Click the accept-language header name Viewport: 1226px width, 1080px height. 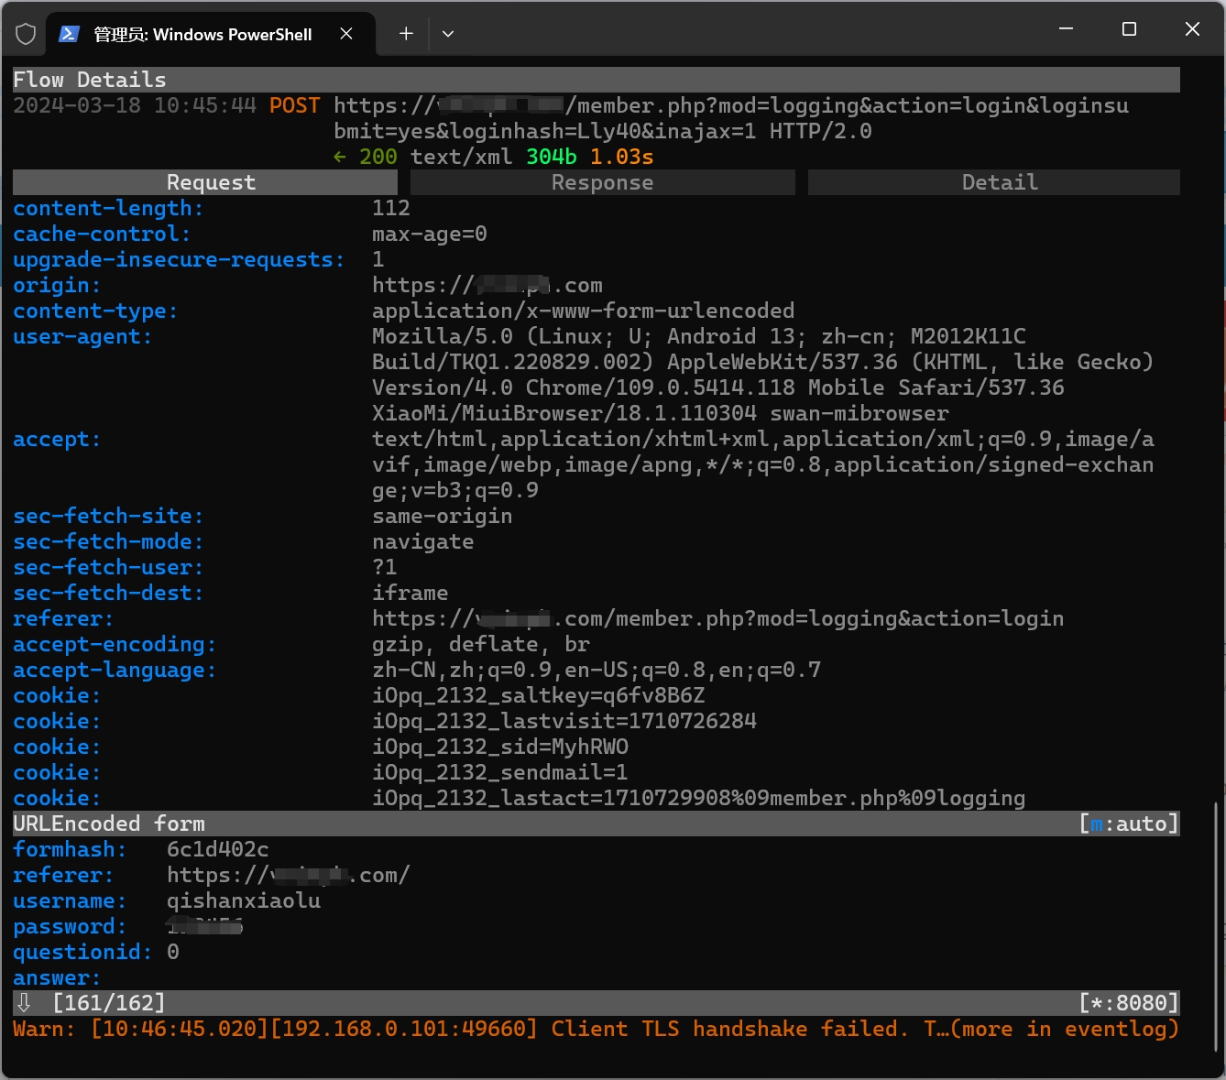tap(115, 670)
